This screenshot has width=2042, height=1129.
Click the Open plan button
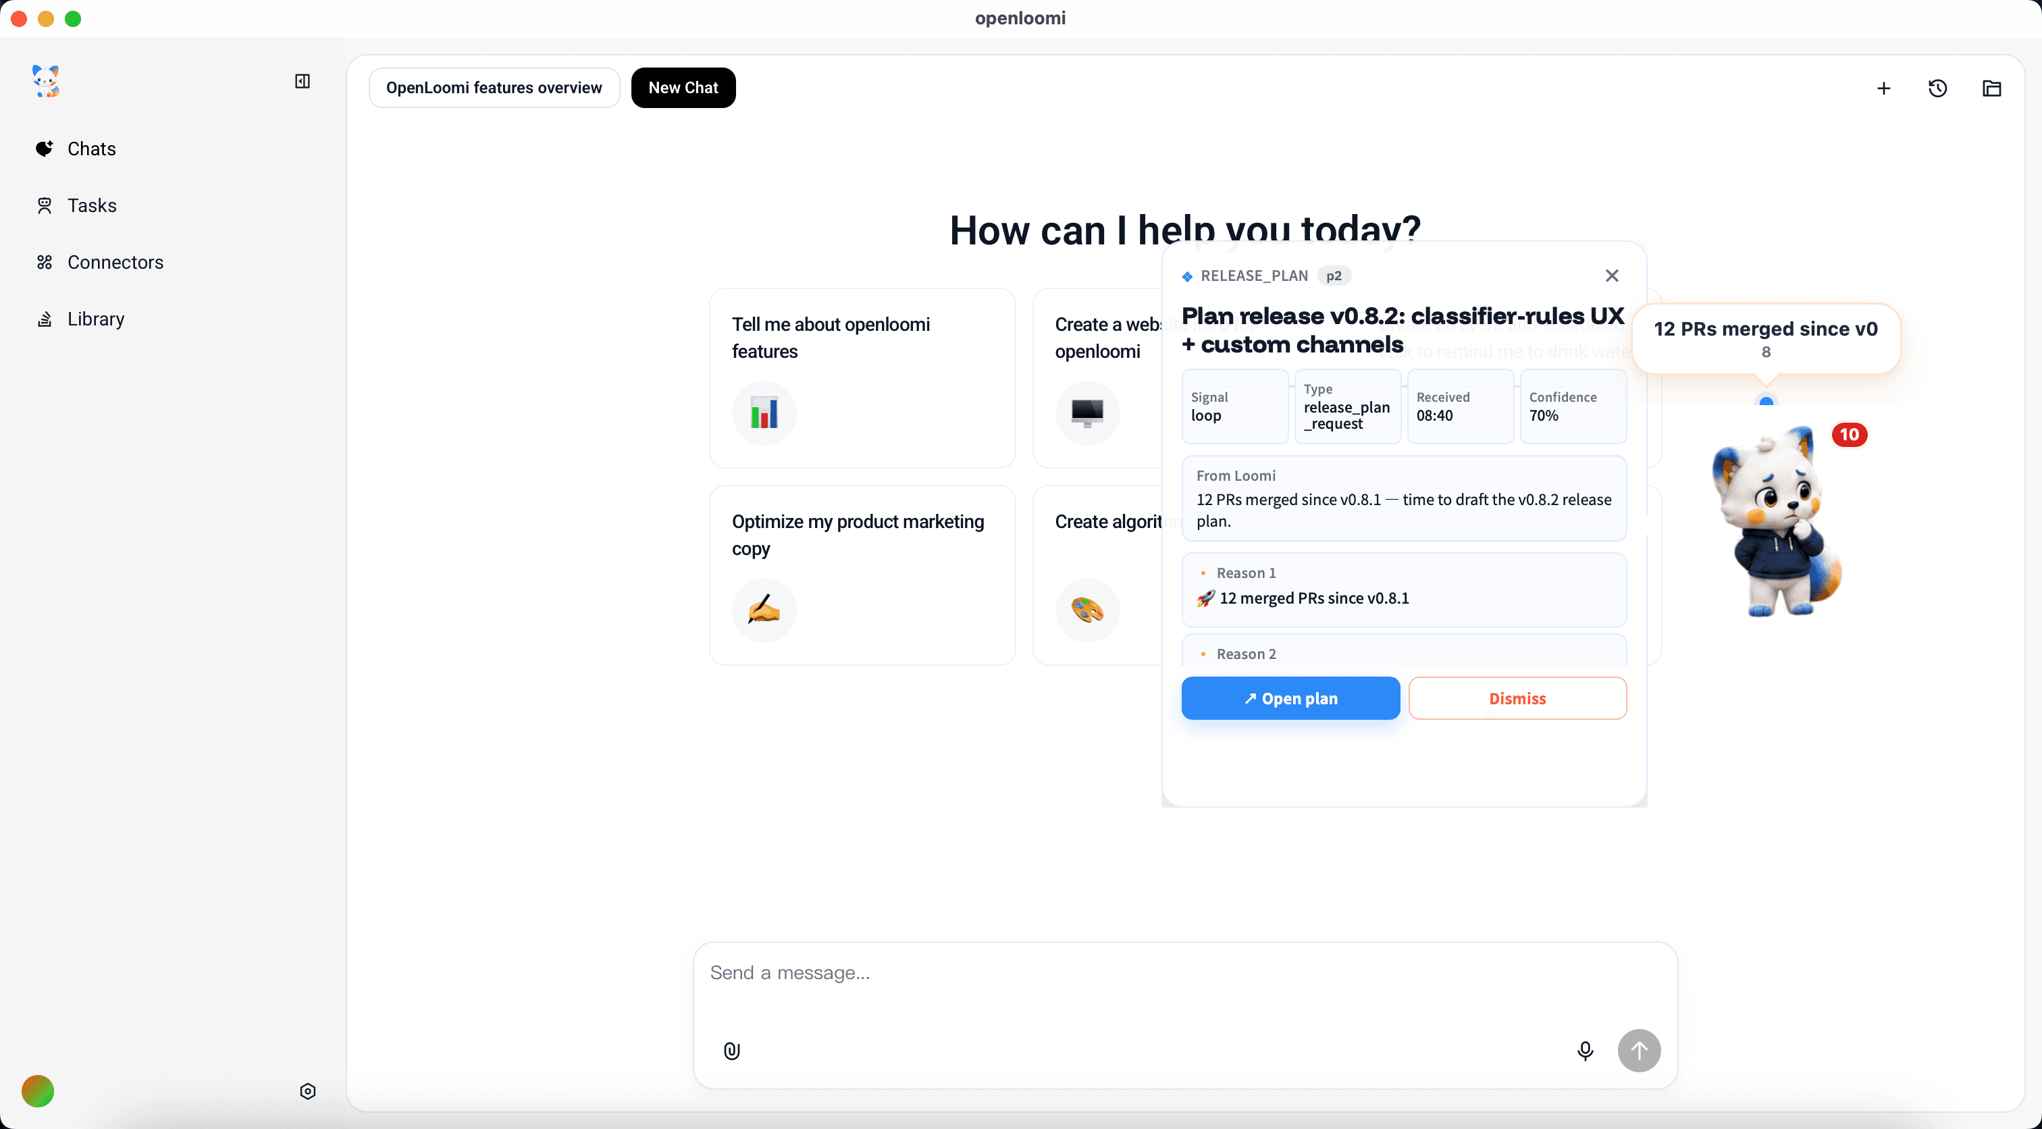[x=1290, y=698]
